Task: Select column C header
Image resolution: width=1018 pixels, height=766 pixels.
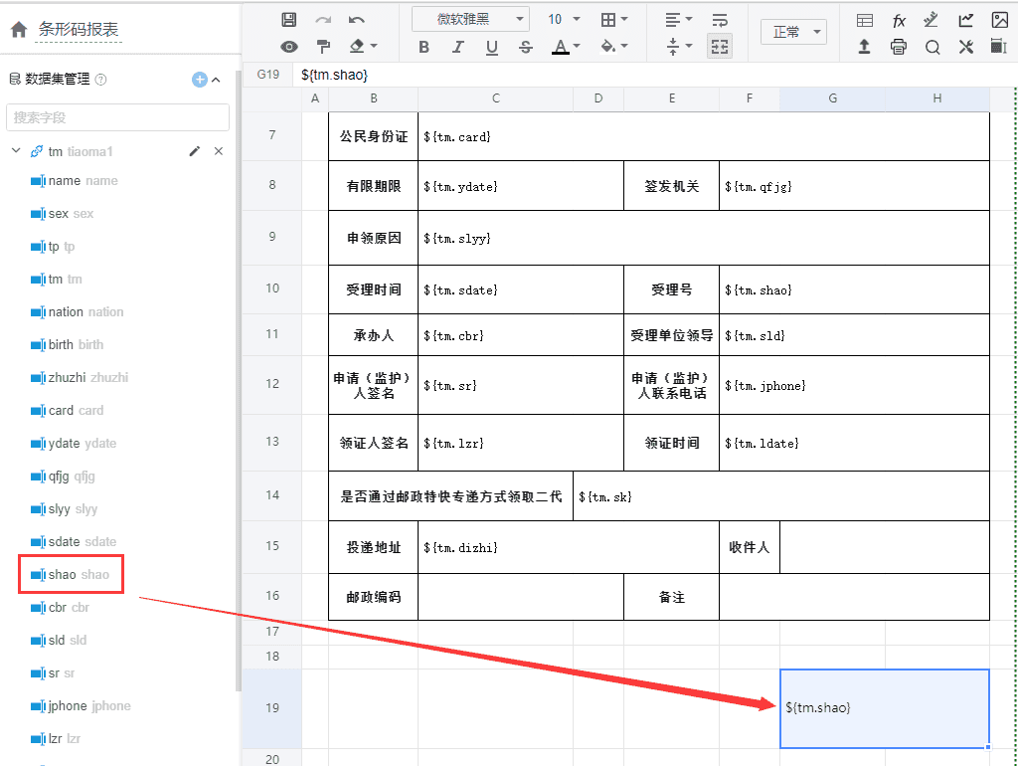Action: point(495,98)
